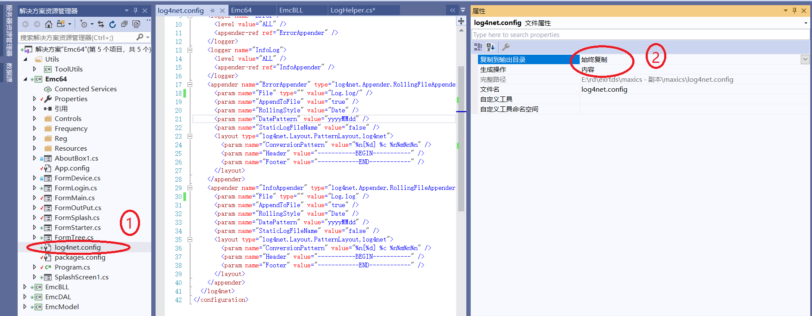Select Program.cs in Solution Explorer
Image resolution: width=812 pixels, height=316 pixels.
(72, 267)
